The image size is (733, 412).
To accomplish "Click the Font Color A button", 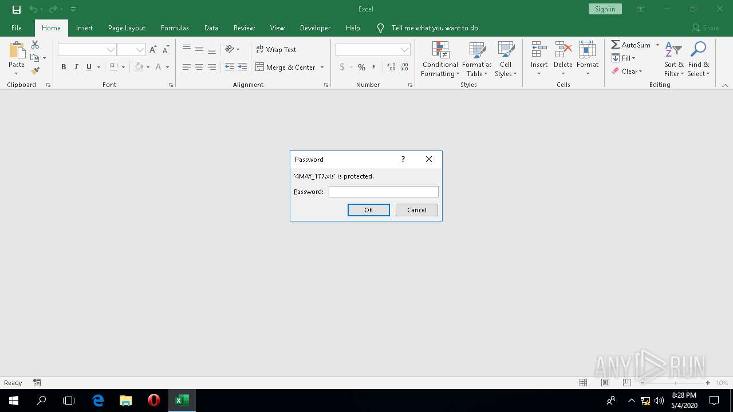I will pos(159,67).
